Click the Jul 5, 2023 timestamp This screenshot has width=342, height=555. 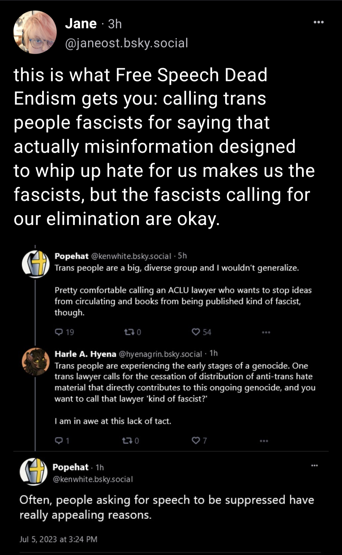coord(58,539)
